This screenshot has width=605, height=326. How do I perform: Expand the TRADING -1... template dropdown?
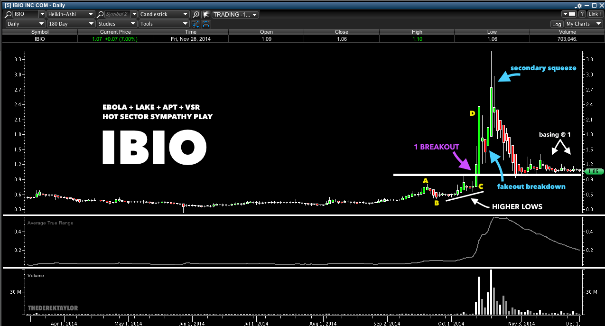pyautogui.click(x=235, y=14)
